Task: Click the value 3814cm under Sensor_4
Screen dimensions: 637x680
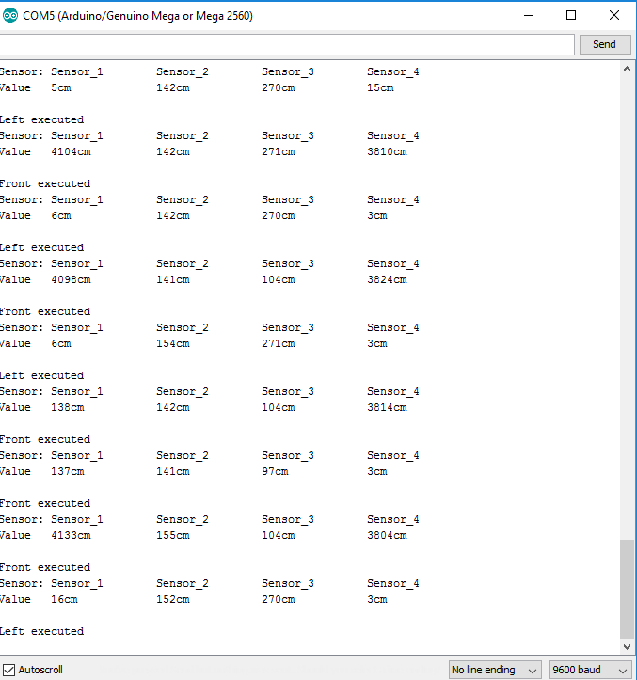Action: (387, 407)
